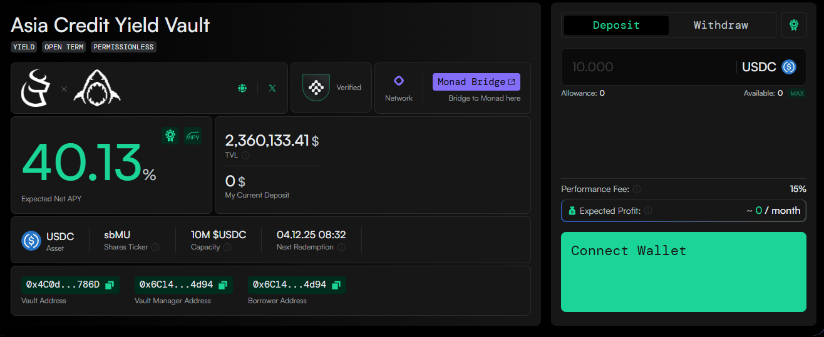Open the X (Twitter) profile icon

pyautogui.click(x=272, y=88)
